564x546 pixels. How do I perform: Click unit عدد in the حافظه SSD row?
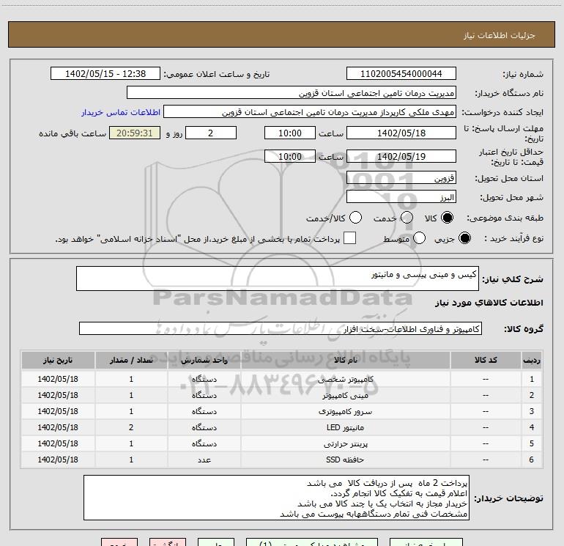tap(204, 460)
